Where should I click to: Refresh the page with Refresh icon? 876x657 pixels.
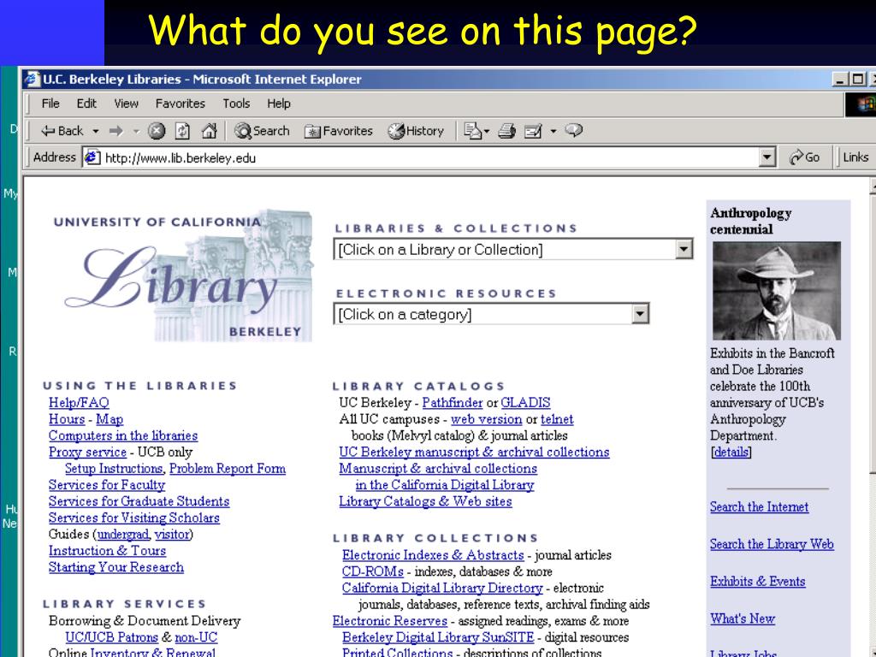(x=183, y=131)
